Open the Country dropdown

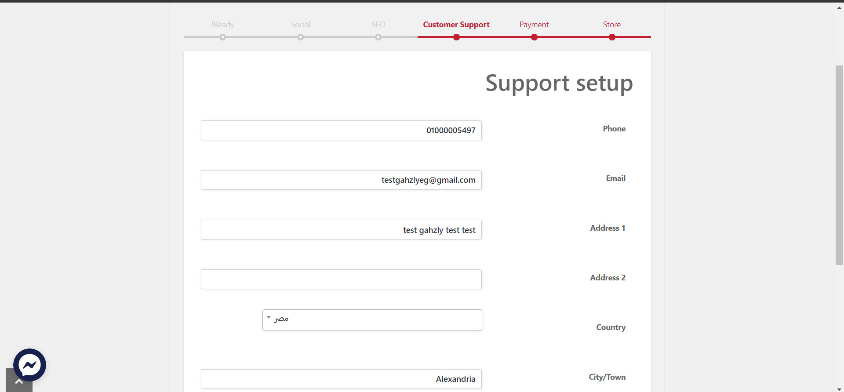coord(372,320)
